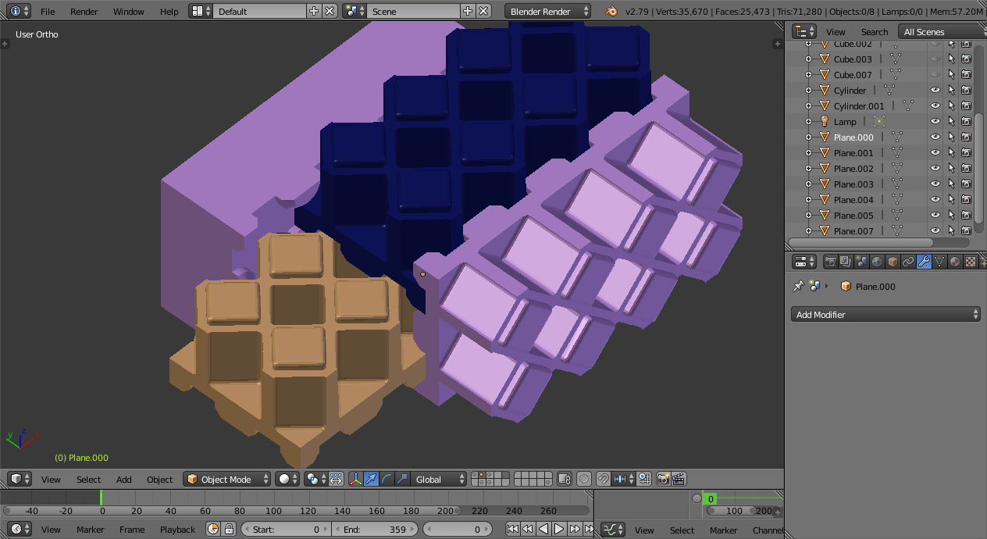Image resolution: width=987 pixels, height=539 pixels.
Task: Open the 3D viewport Select menu
Action: pyautogui.click(x=88, y=480)
